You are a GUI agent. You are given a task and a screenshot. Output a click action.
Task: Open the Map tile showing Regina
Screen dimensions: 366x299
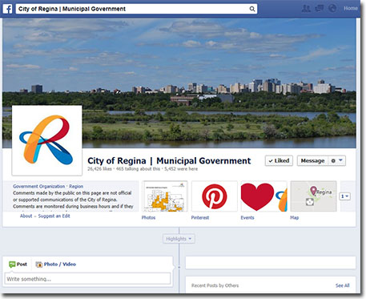(x=313, y=196)
